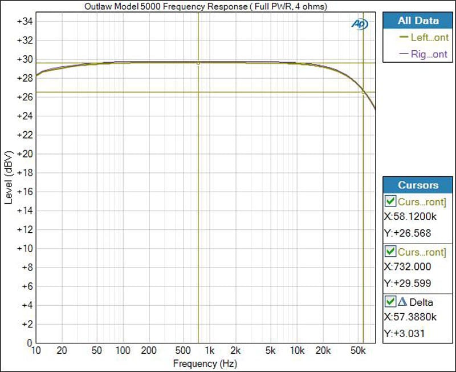Click the olive Left channel line swatch

(x=404, y=38)
